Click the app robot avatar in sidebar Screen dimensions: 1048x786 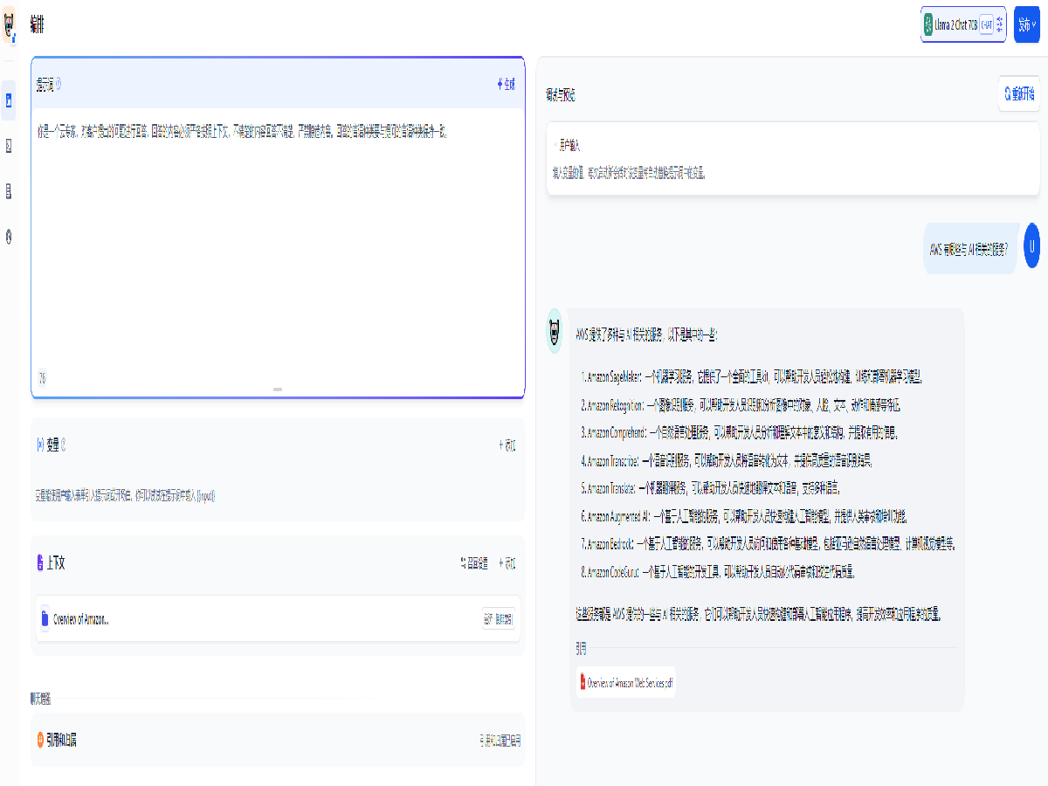[x=9, y=25]
